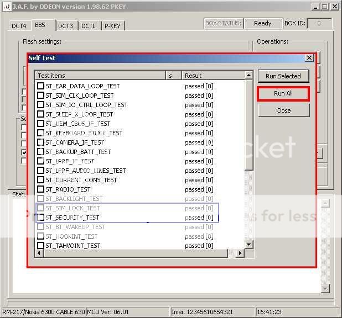Open the P-KEY tab

[x=112, y=26]
